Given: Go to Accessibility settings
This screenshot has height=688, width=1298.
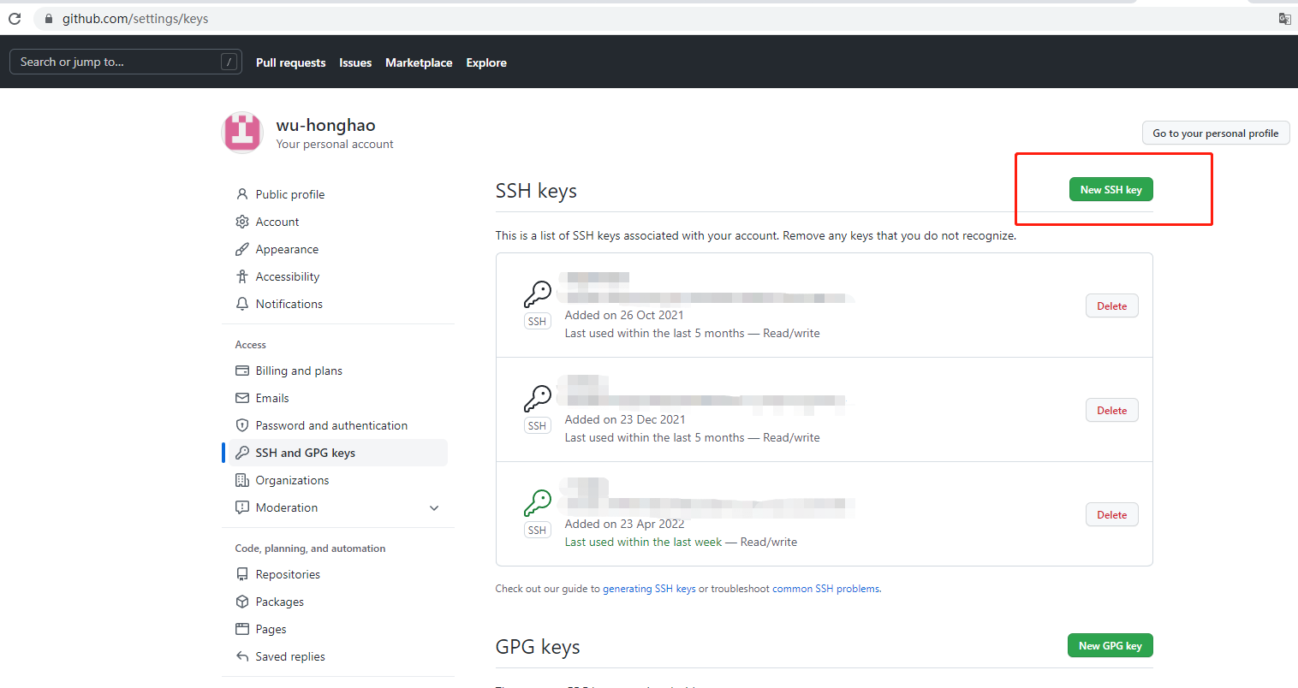Looking at the screenshot, I should click(338, 276).
